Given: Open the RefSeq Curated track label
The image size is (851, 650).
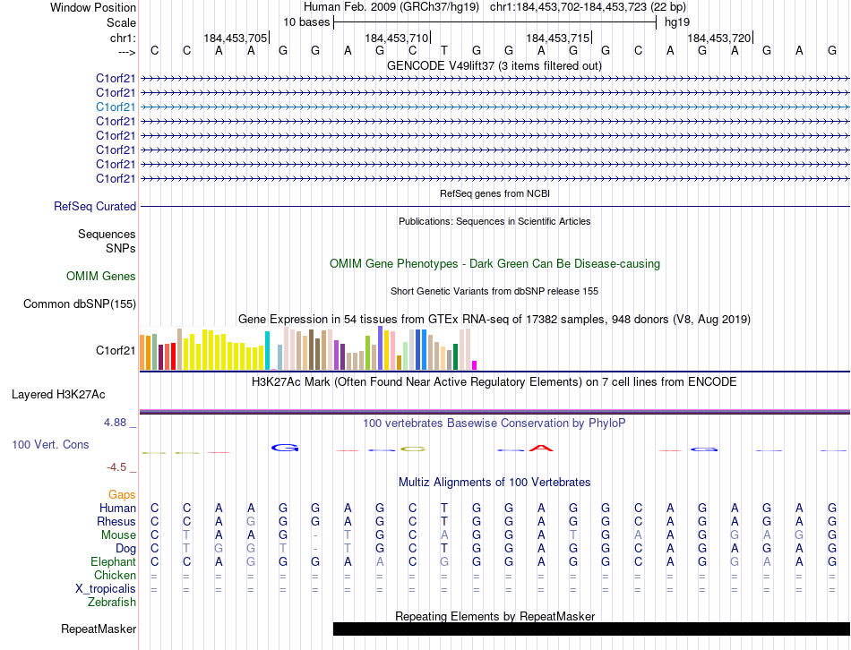Looking at the screenshot, I should click(95, 206).
